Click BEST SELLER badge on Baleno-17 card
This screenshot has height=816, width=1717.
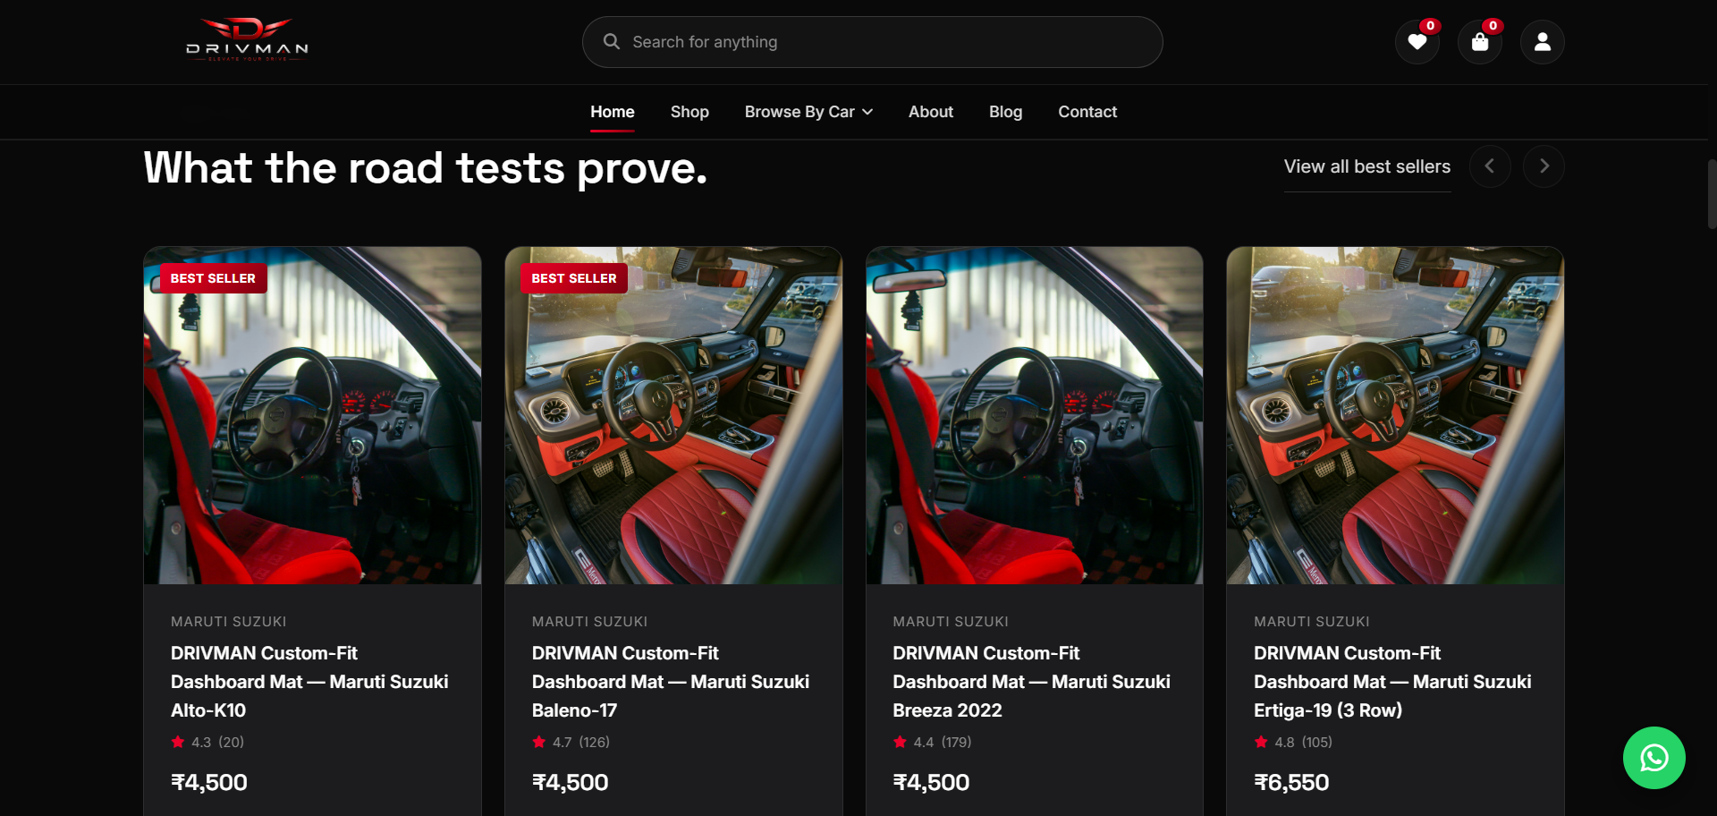pyautogui.click(x=574, y=278)
